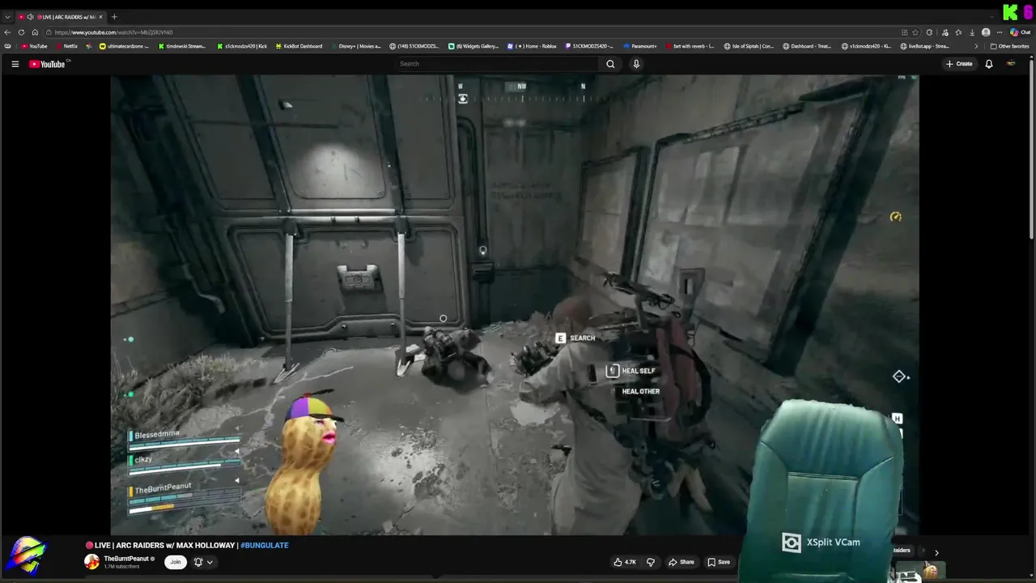Screen dimensions: 1036x583
Task: Open Home - Roblox bookmark
Action: 532,46
